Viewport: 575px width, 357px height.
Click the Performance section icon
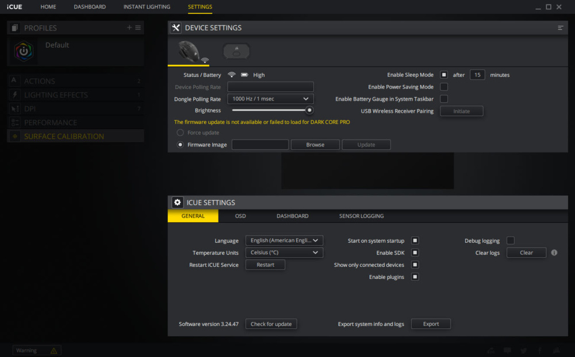[15, 123]
